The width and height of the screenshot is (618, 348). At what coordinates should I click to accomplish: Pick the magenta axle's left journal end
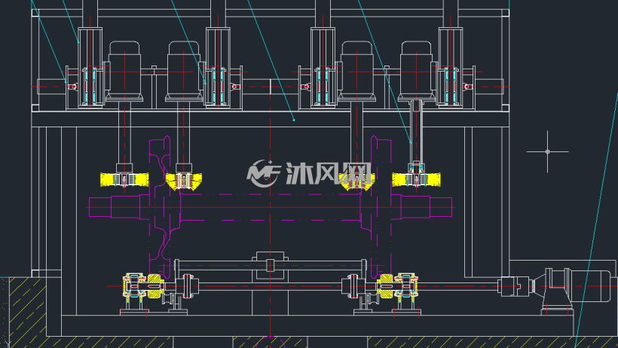click(100, 207)
